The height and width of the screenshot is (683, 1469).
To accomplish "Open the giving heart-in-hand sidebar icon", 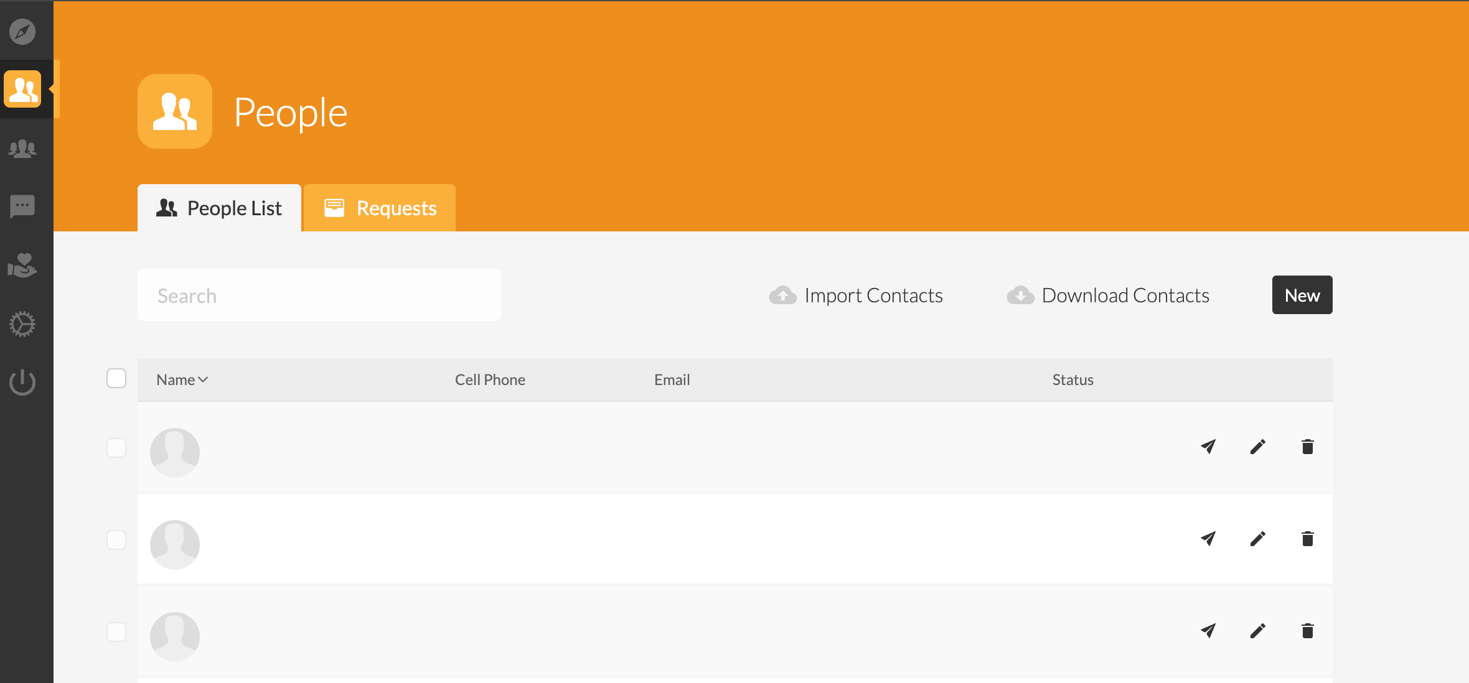I will point(22,265).
